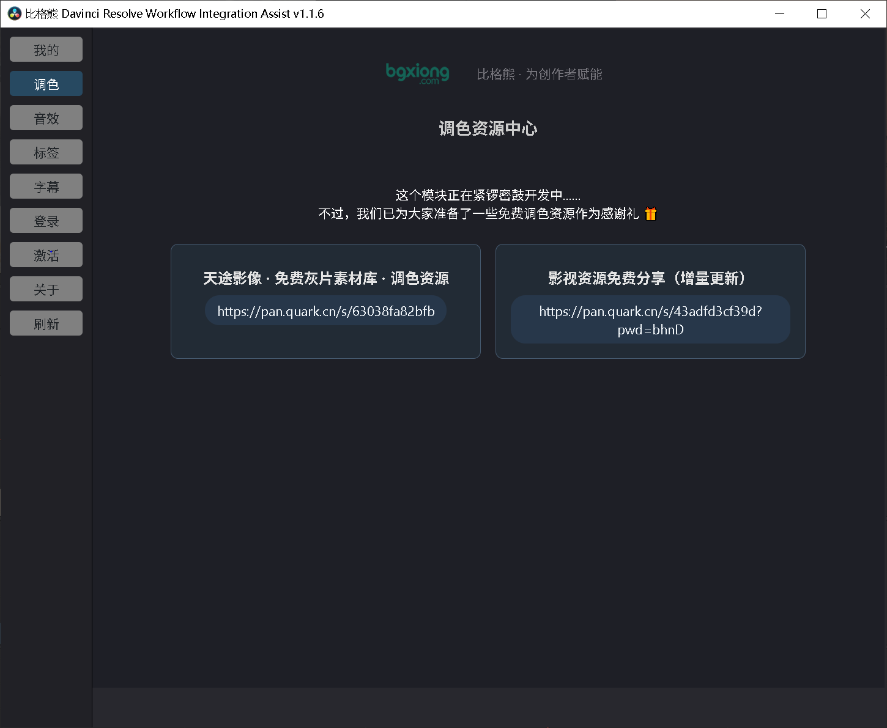The width and height of the screenshot is (887, 728).
Task: Open the Quark link with pwd=bhnD
Action: click(x=650, y=320)
